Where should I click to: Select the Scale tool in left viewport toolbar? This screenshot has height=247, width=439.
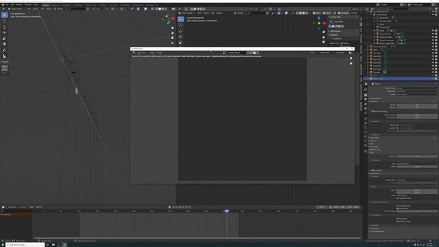pyautogui.click(x=5, y=38)
